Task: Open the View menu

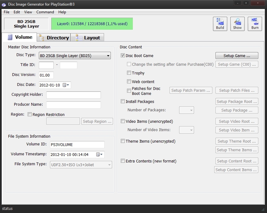Action: (28, 12)
